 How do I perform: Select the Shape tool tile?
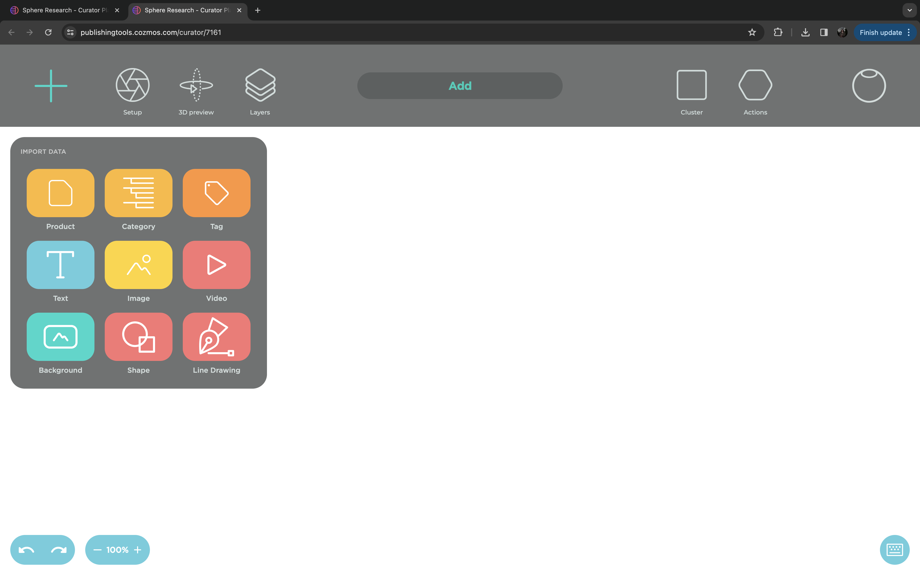tap(138, 337)
